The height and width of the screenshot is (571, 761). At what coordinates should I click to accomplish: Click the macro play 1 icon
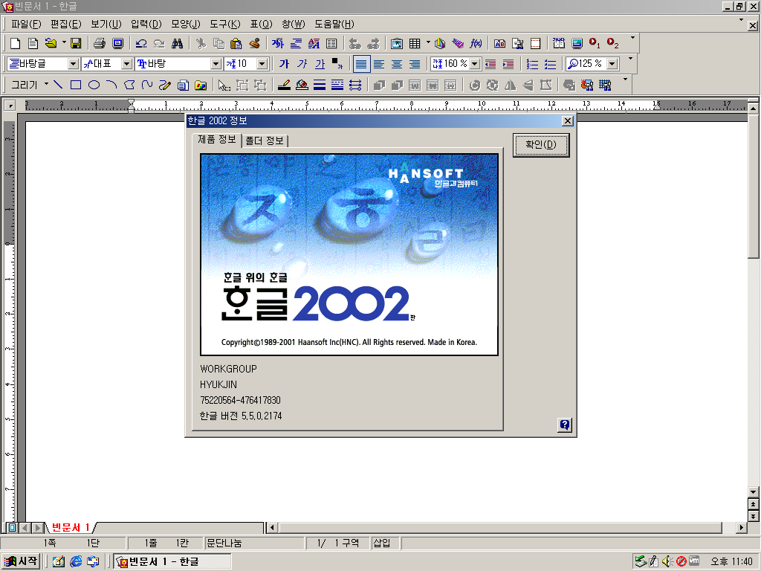(595, 44)
